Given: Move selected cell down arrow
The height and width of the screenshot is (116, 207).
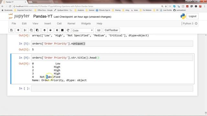Looking at the screenshot, I should [50, 30].
